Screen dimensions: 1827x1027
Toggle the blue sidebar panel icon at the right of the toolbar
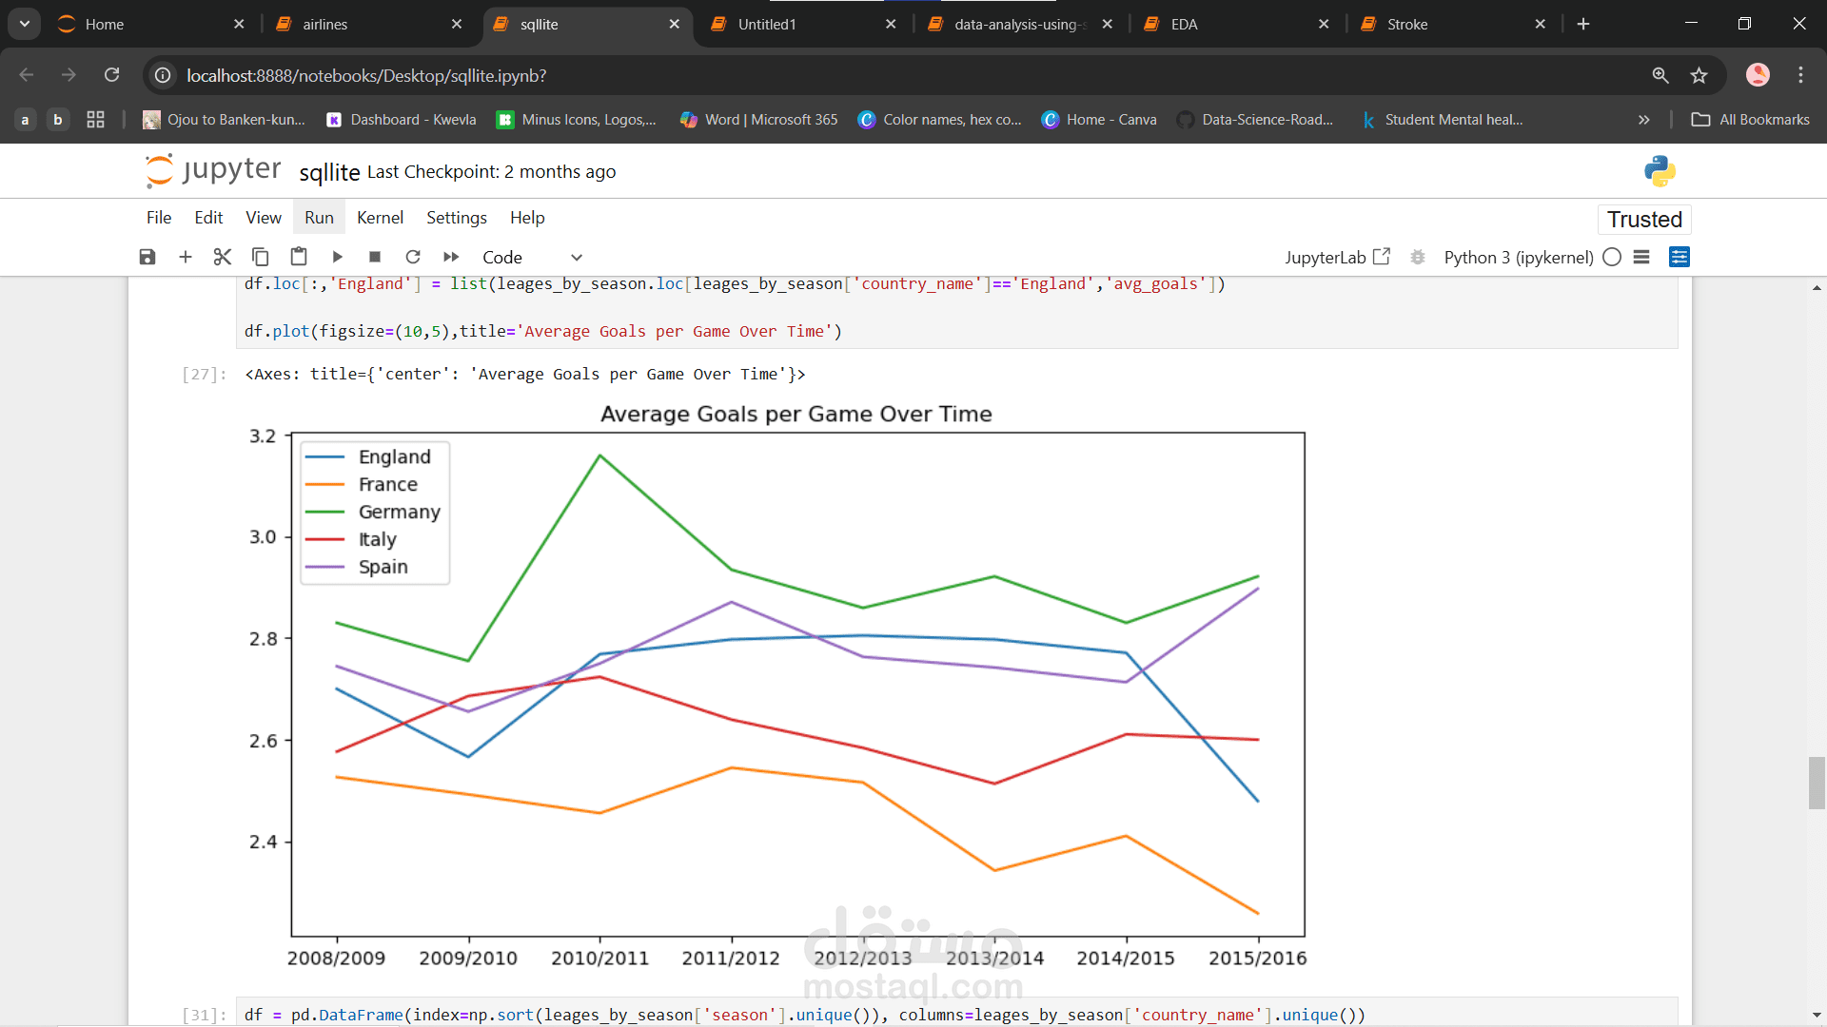1680,257
